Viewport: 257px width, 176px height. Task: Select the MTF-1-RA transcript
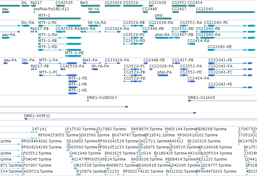pos(60,38)
